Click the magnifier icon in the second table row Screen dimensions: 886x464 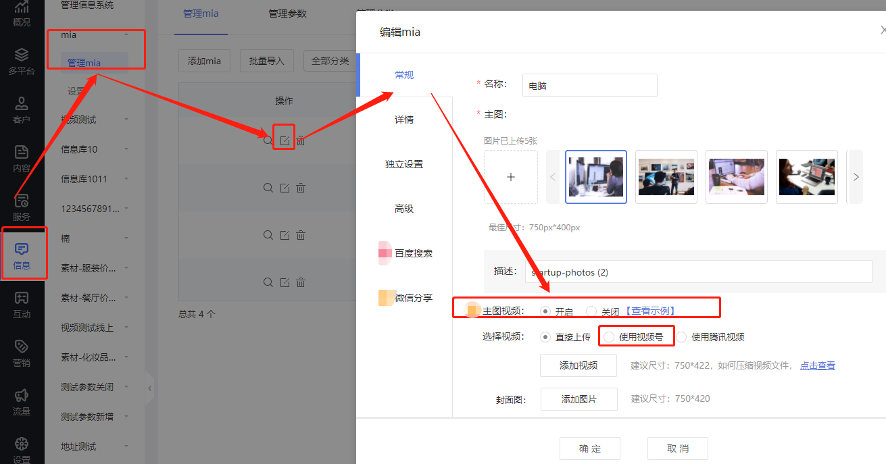pyautogui.click(x=268, y=188)
